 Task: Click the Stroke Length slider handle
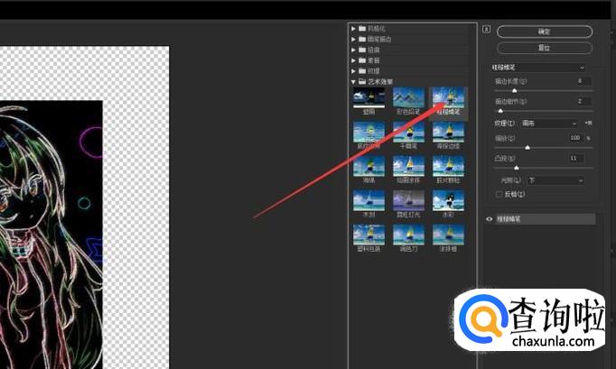tap(514, 91)
